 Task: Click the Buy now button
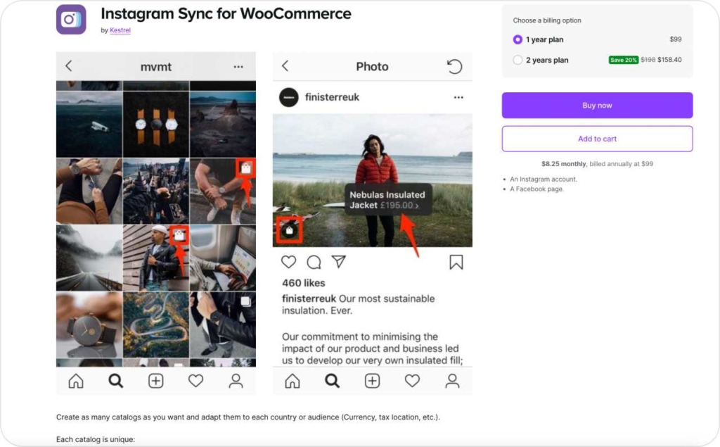(x=597, y=106)
